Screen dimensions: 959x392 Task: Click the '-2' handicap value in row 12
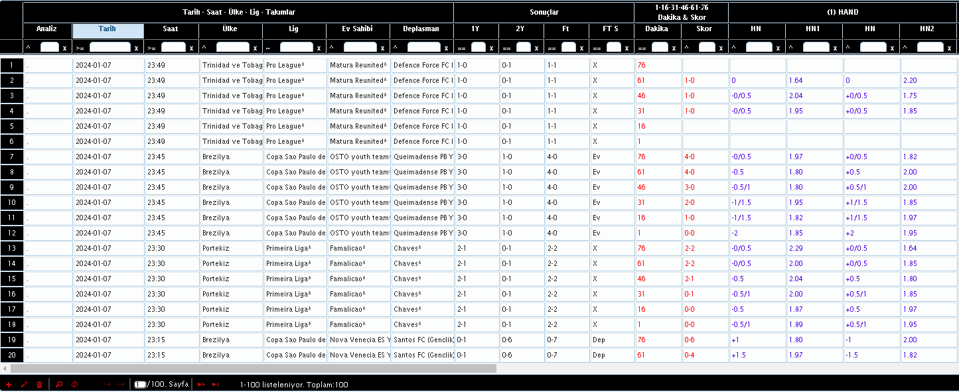735,233
